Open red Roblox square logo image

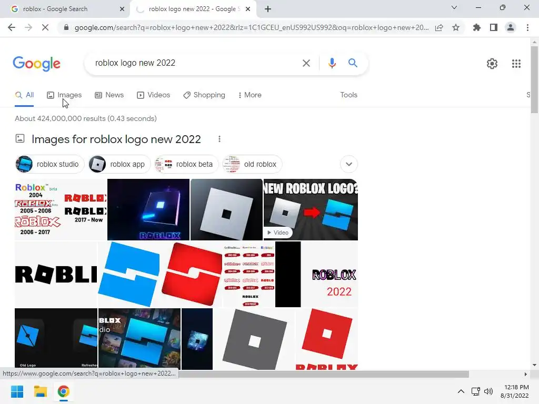pyautogui.click(x=326, y=339)
